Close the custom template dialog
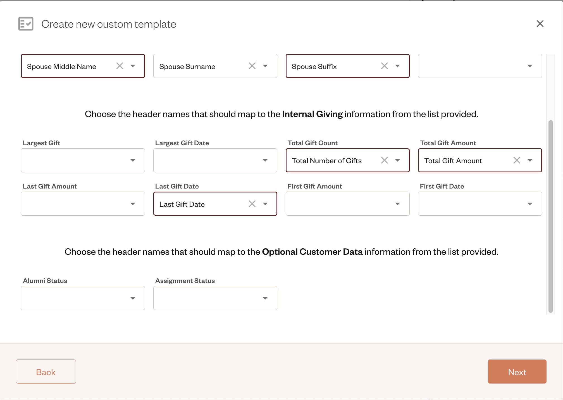 coord(540,24)
